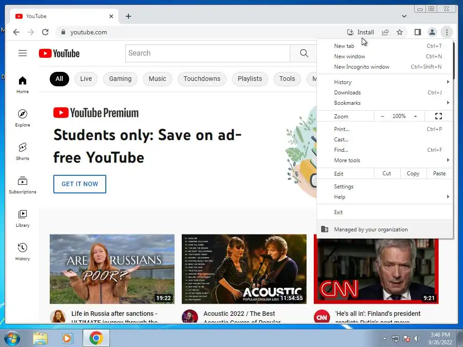The height and width of the screenshot is (347, 463).
Task: Click the YouTube logo
Action: pyautogui.click(x=59, y=53)
